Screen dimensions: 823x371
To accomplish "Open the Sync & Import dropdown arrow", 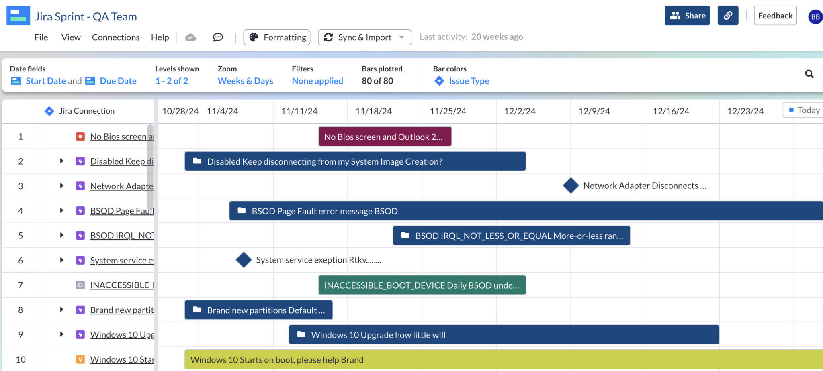I will (401, 37).
